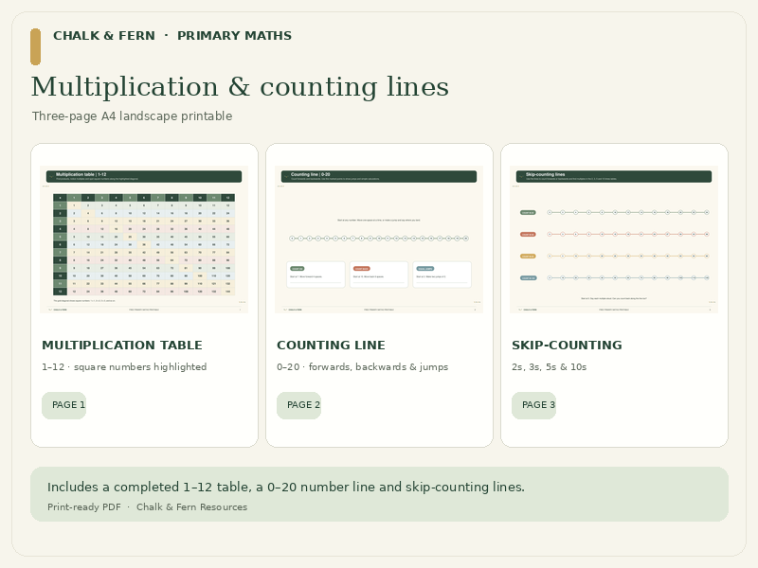Click the gold accent bar logo mark
The height and width of the screenshot is (568, 758).
coord(35,46)
